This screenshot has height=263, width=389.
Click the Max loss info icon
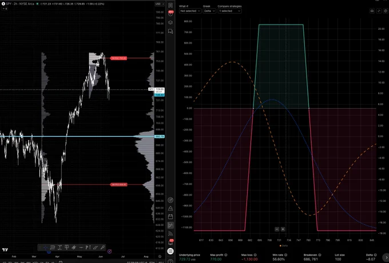point(255,255)
